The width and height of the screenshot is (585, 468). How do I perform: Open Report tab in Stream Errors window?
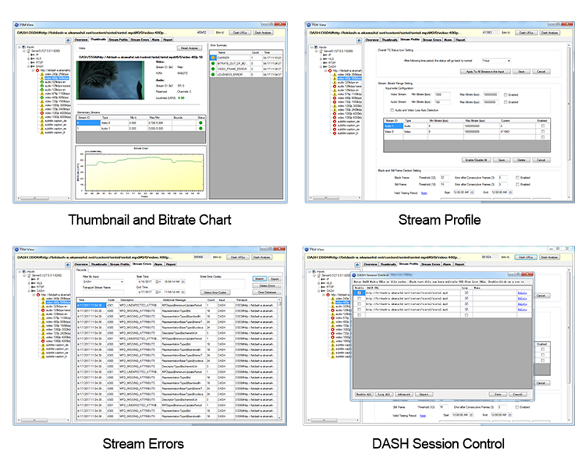(x=171, y=264)
